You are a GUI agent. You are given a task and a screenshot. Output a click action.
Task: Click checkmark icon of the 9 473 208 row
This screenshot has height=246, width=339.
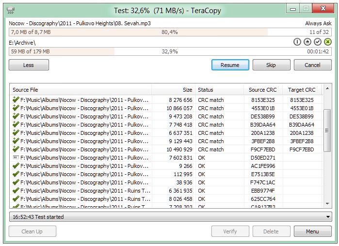pos(16,116)
